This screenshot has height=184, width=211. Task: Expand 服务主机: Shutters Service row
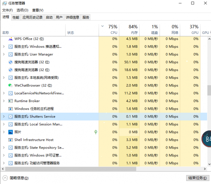point(4,117)
